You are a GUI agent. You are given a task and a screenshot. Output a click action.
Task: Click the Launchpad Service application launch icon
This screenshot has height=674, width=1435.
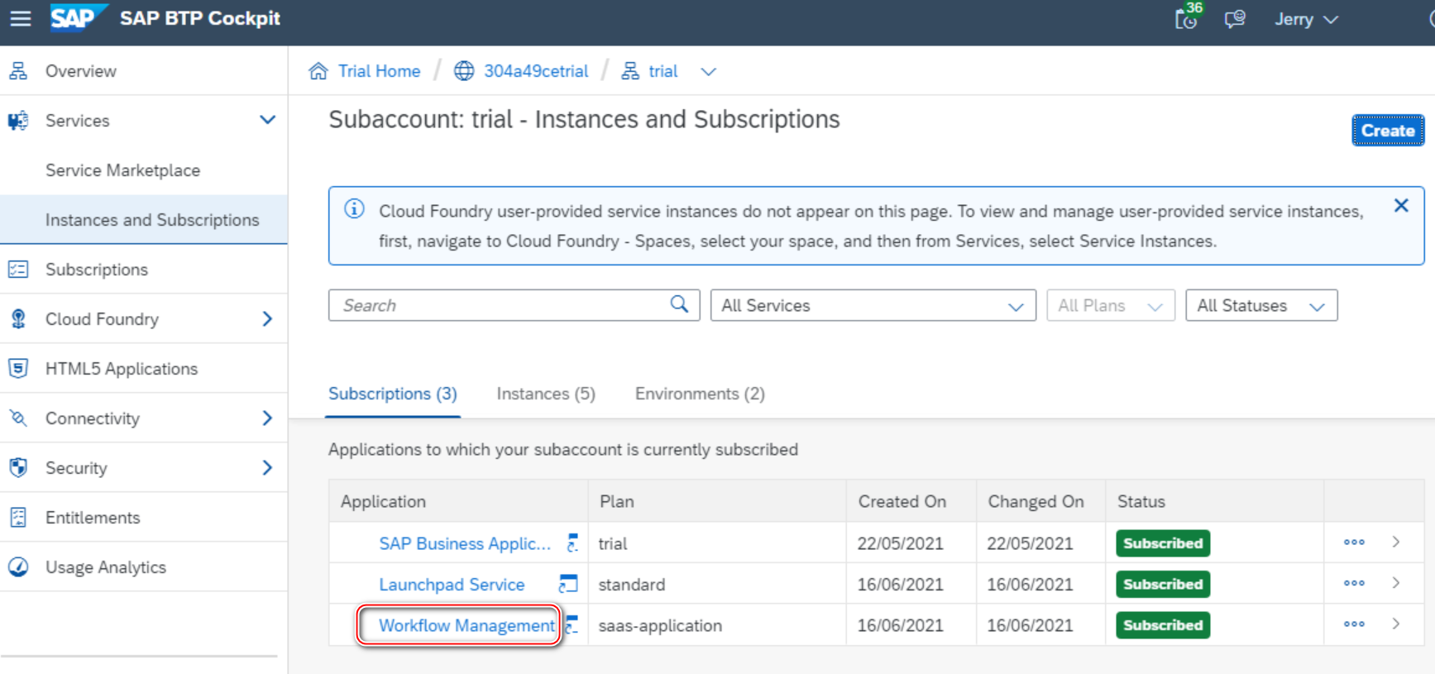(568, 584)
